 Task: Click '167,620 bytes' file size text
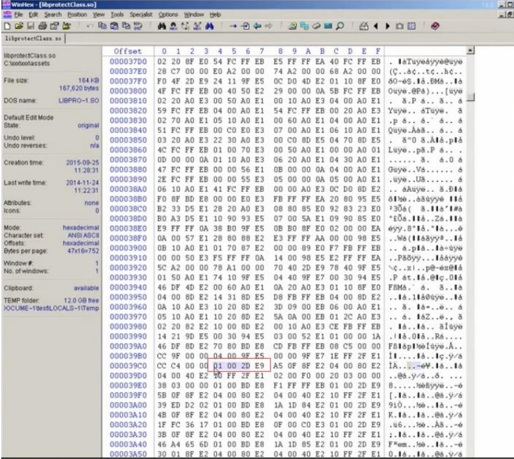coord(79,88)
